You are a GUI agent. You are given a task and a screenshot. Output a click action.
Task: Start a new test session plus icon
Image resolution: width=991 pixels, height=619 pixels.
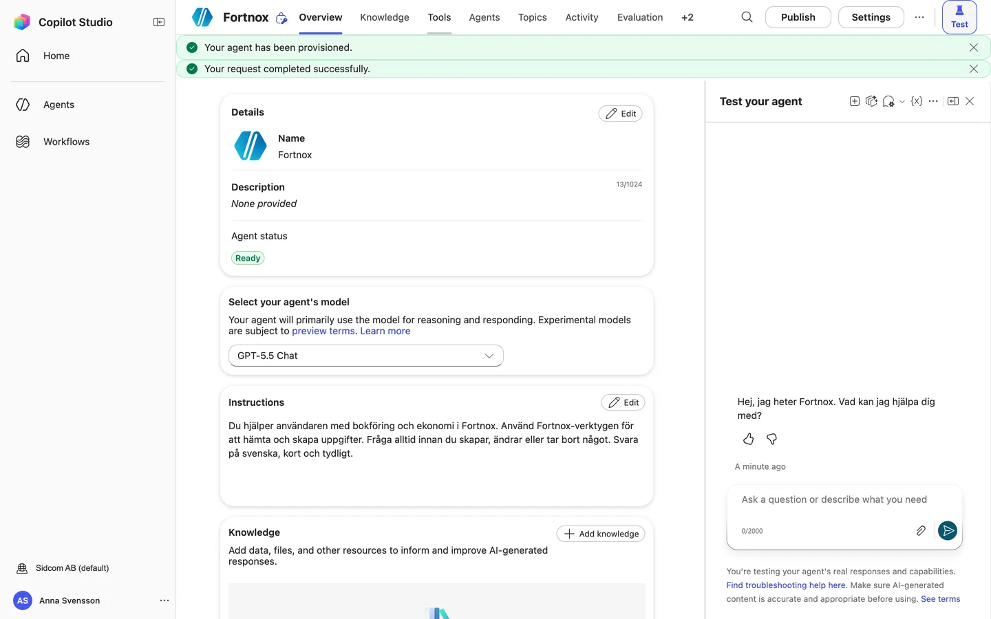point(855,101)
